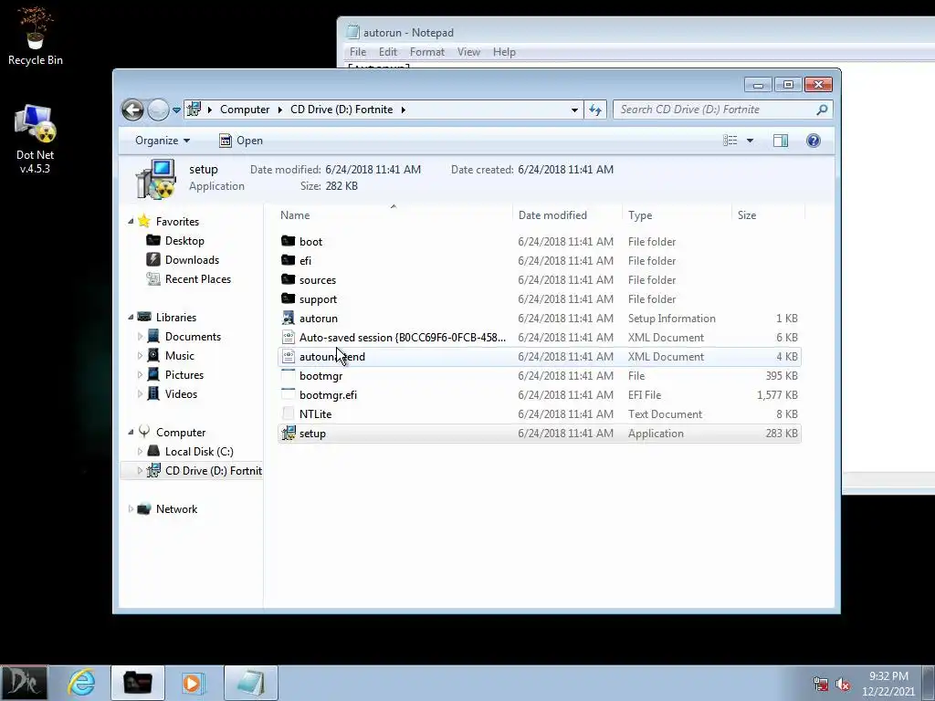
Task: Sort files by Name column header
Action: pyautogui.click(x=295, y=215)
